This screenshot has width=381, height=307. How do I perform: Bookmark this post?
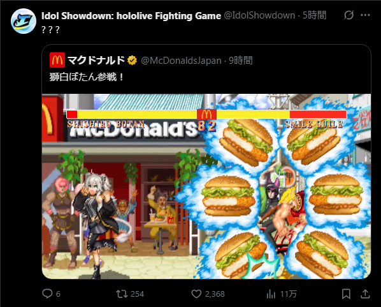pos(346,294)
